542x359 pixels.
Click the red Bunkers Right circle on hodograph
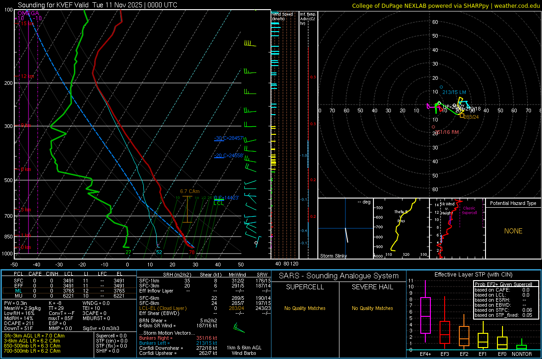(x=433, y=127)
